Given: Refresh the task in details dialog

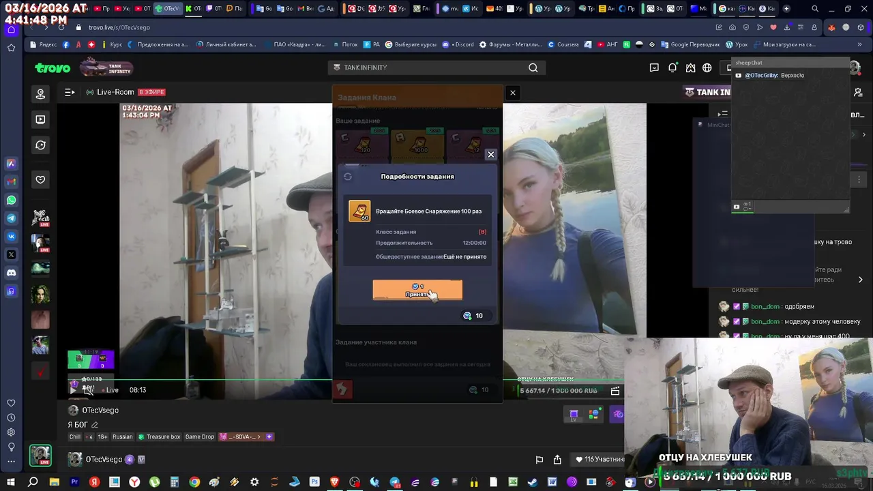Looking at the screenshot, I should tap(348, 177).
